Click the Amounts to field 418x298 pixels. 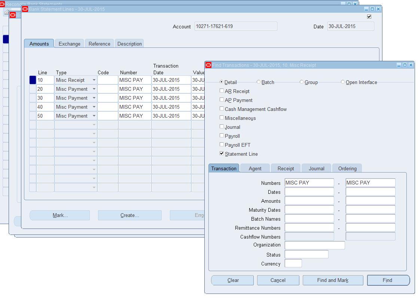coord(370,201)
